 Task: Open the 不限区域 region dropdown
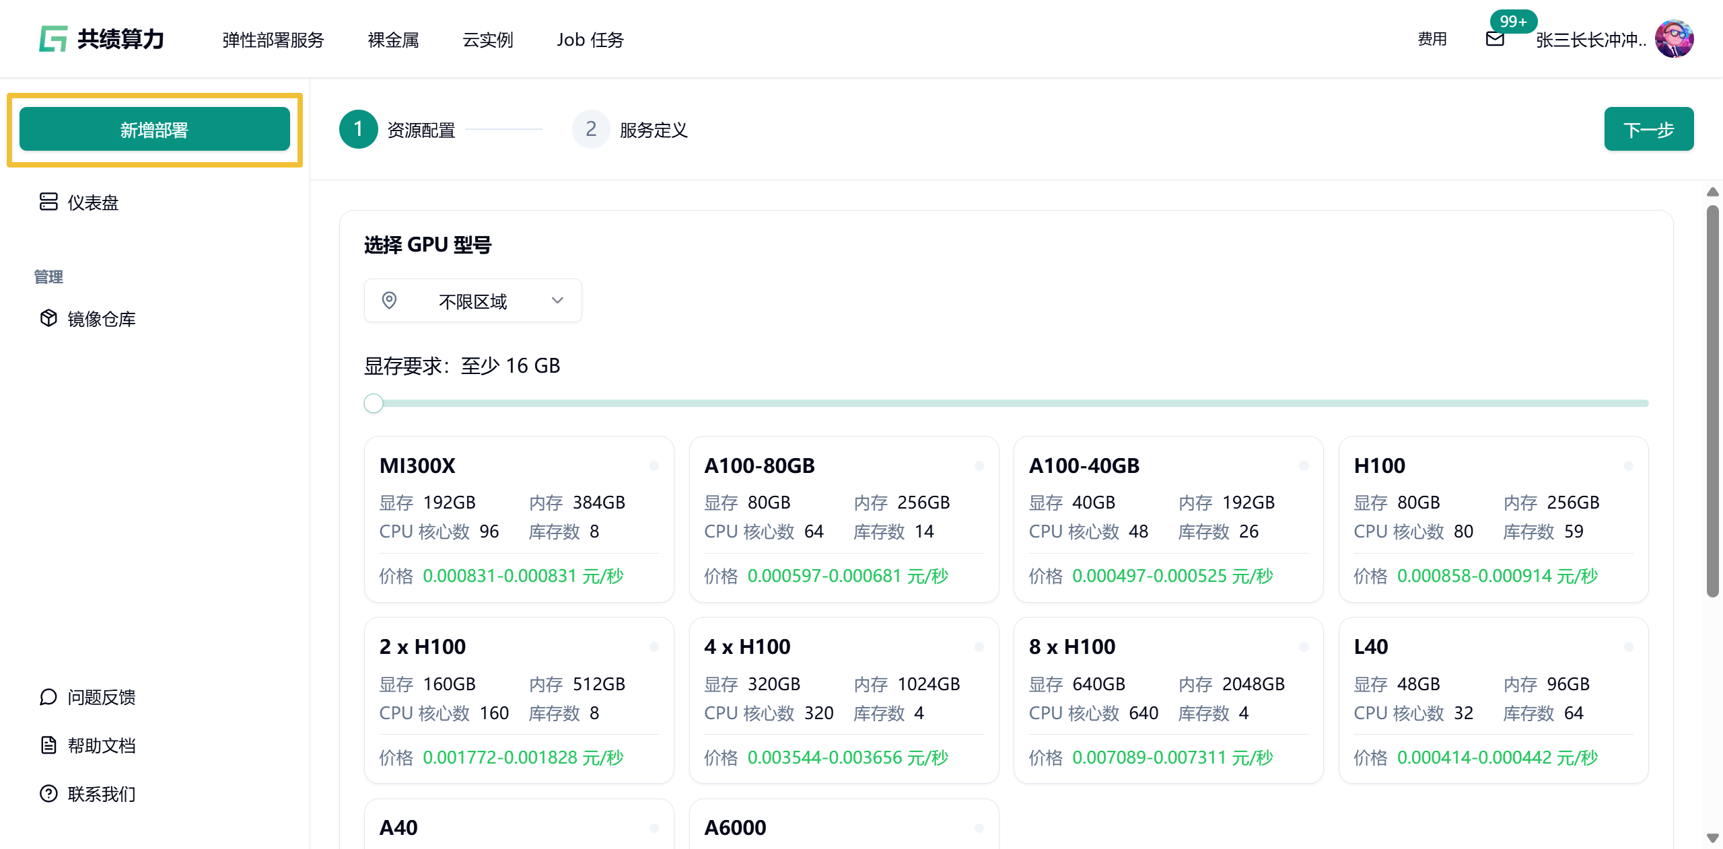(473, 300)
